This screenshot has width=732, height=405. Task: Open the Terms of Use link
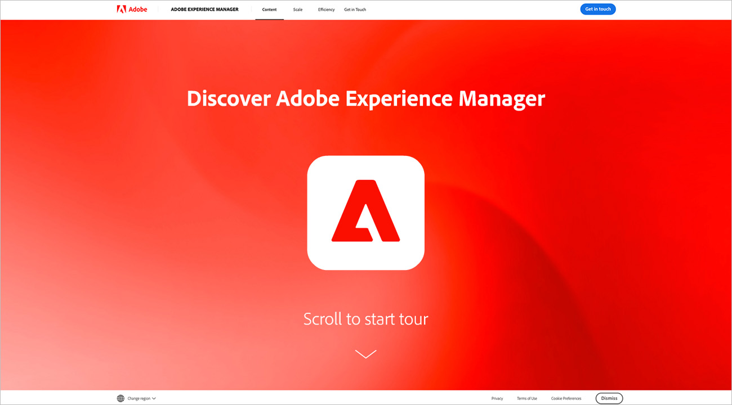point(526,398)
